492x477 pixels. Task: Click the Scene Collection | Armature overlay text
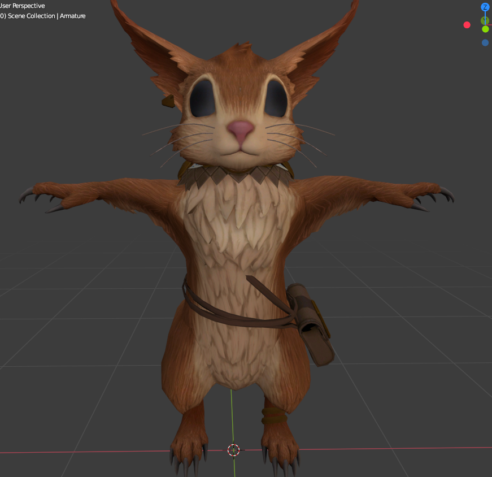click(43, 16)
